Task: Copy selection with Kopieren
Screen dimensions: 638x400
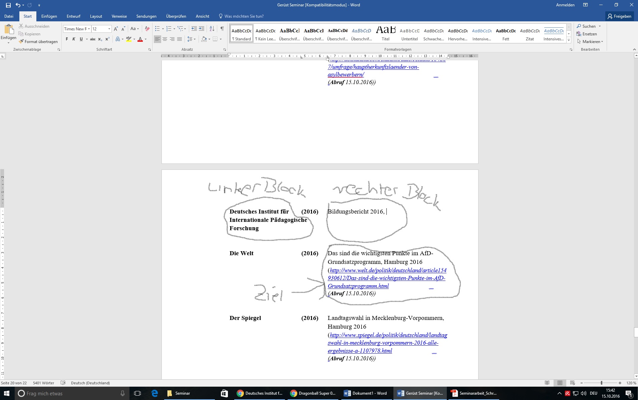Action: (x=29, y=34)
